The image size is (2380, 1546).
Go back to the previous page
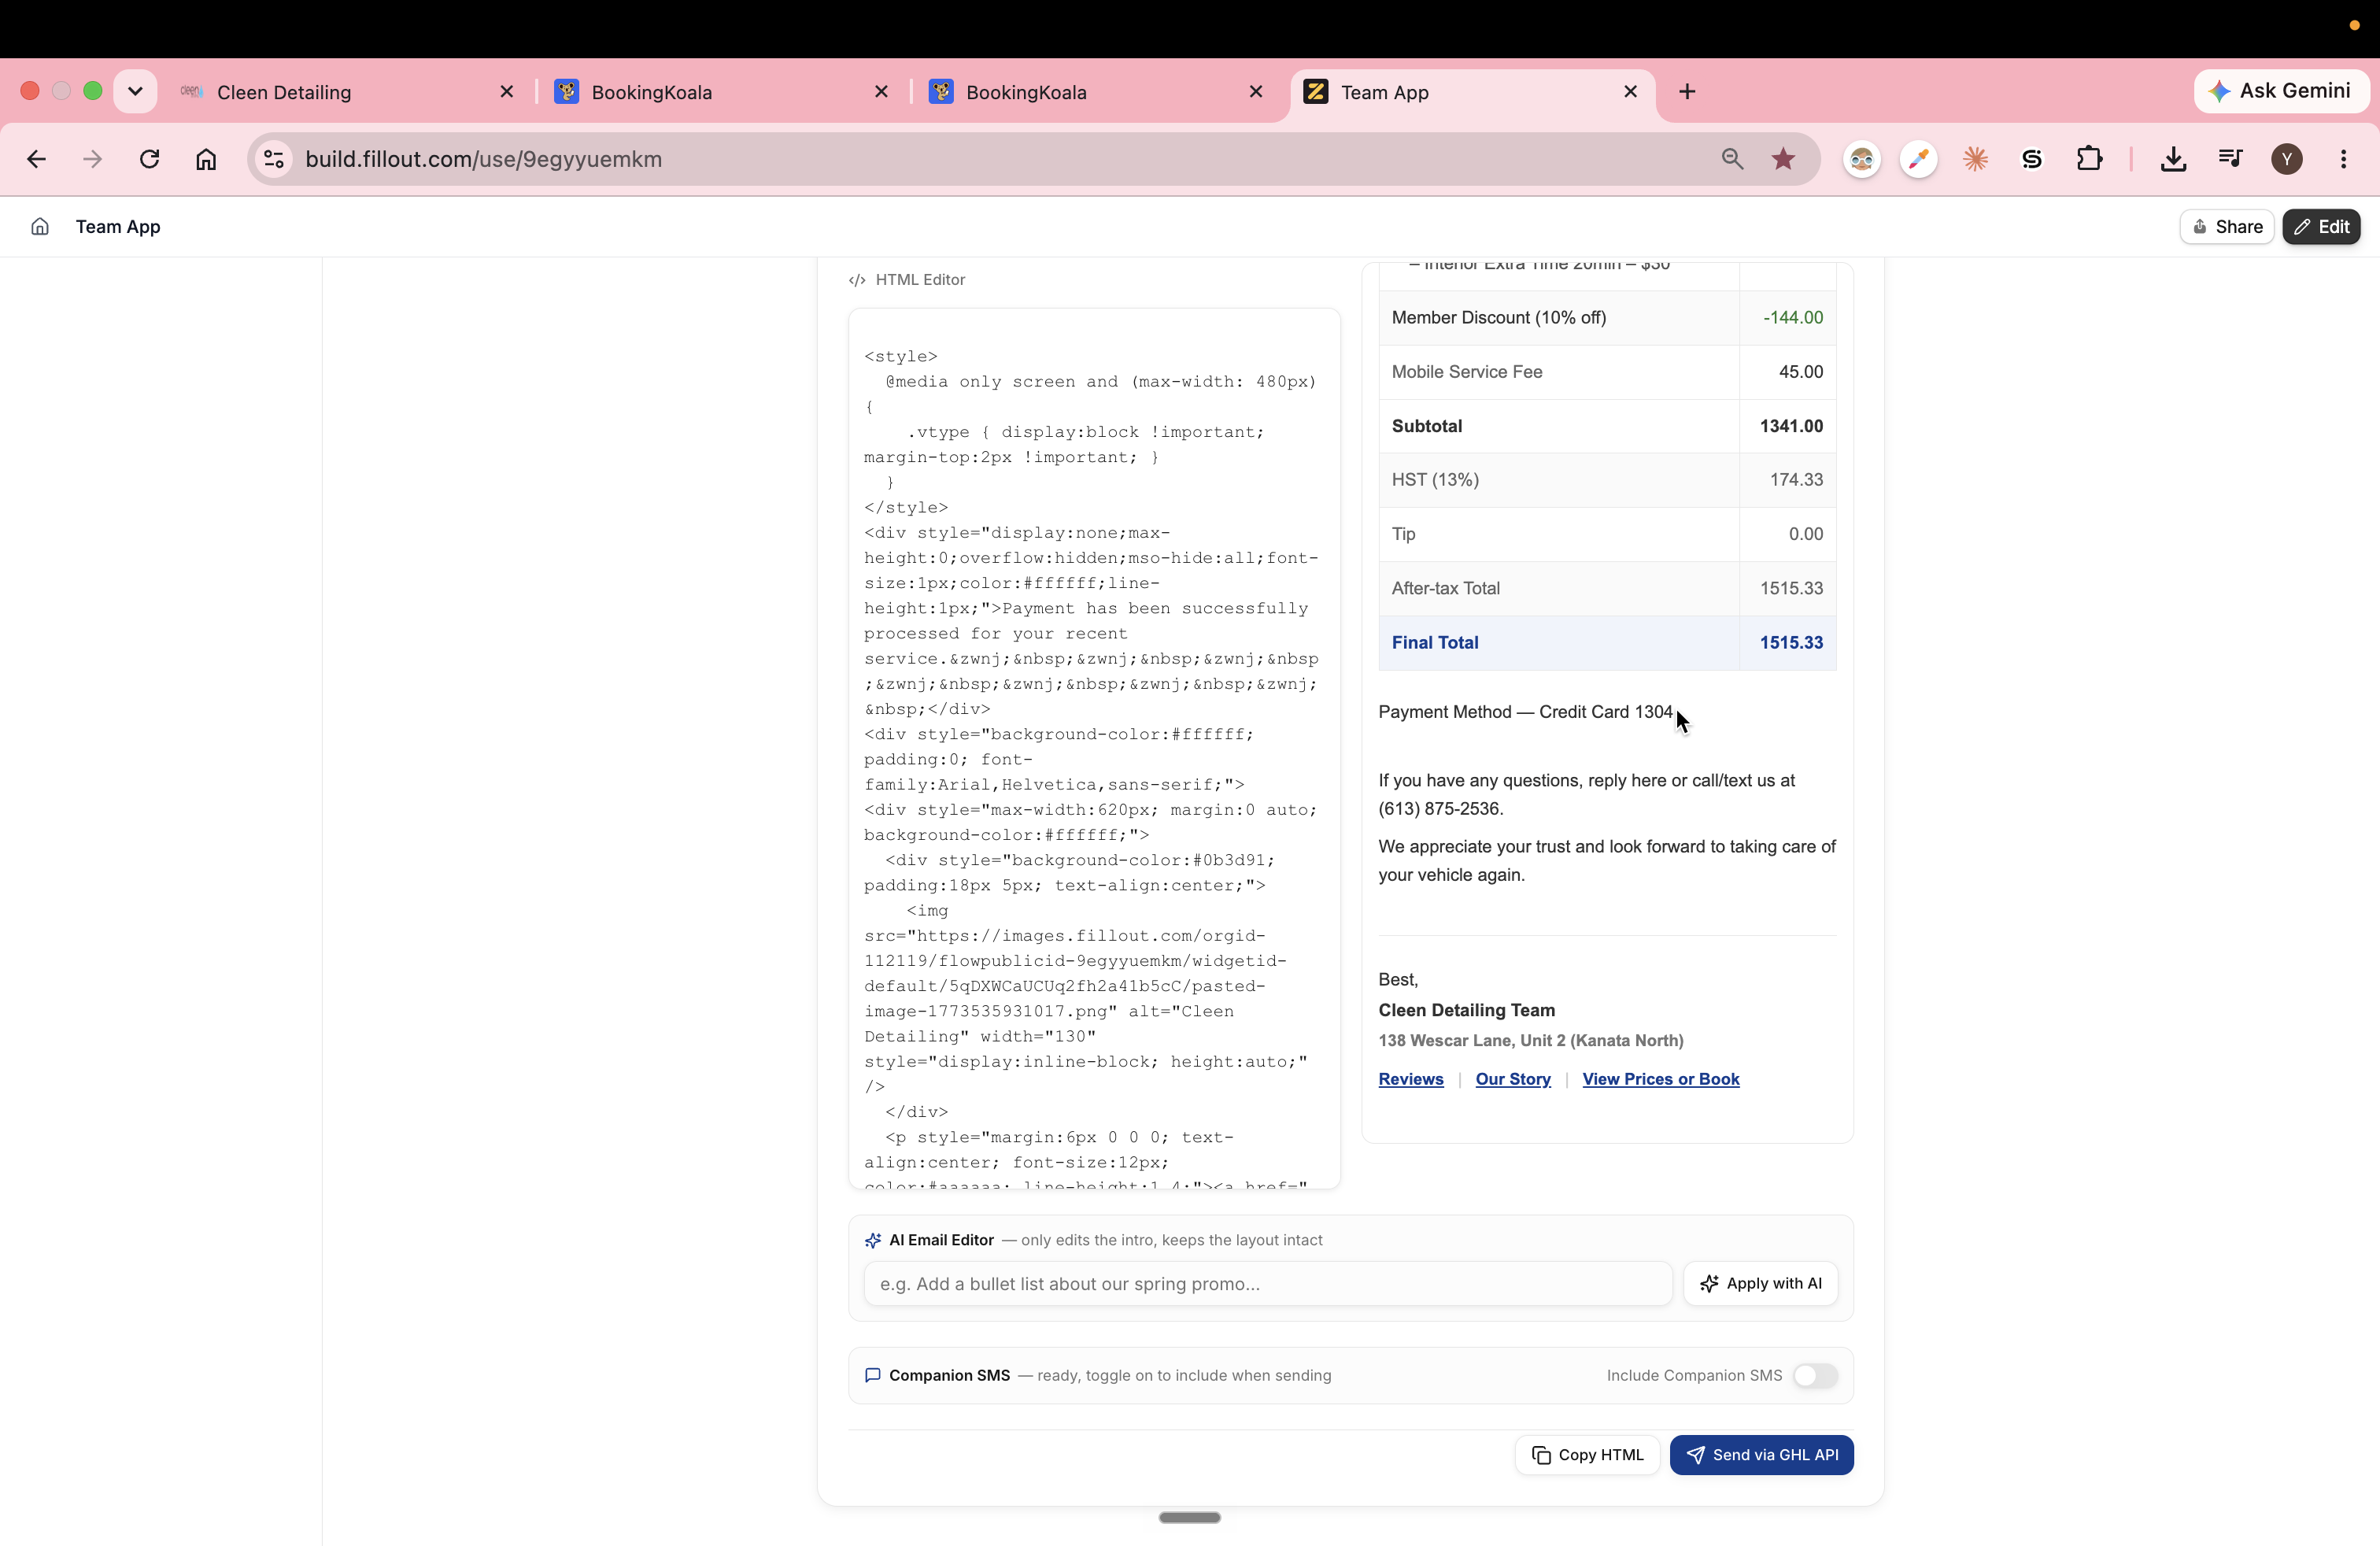point(37,159)
